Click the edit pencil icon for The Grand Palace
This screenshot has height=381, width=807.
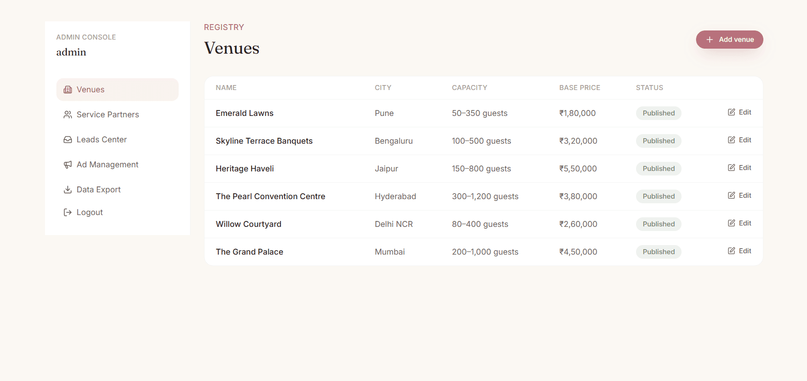[x=732, y=251]
